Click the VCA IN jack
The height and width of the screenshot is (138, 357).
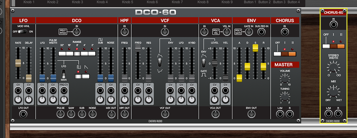pos(204,32)
